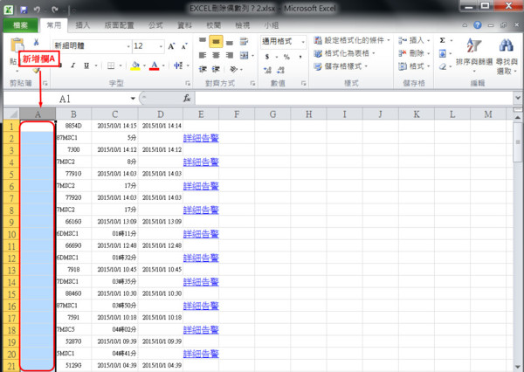
Task: Apply yellow fill color bucket
Action: coord(135,65)
